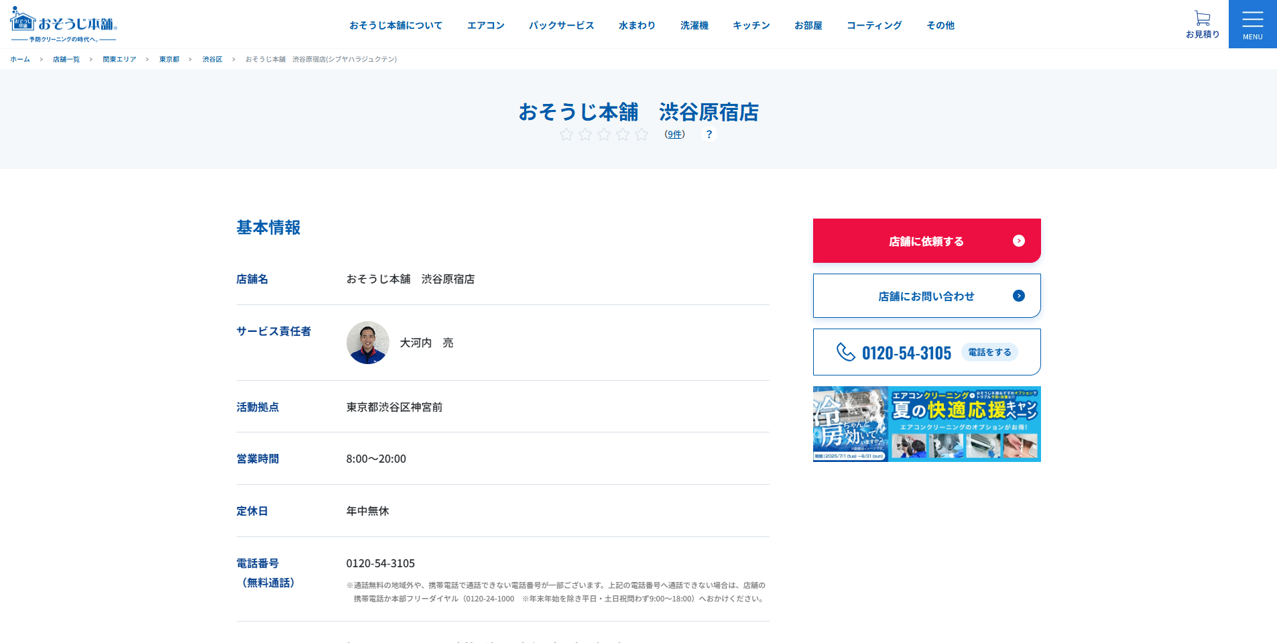The height and width of the screenshot is (643, 1277).
Task: Click arrow icon on 店舗に依頼する button
Action: click(1019, 241)
